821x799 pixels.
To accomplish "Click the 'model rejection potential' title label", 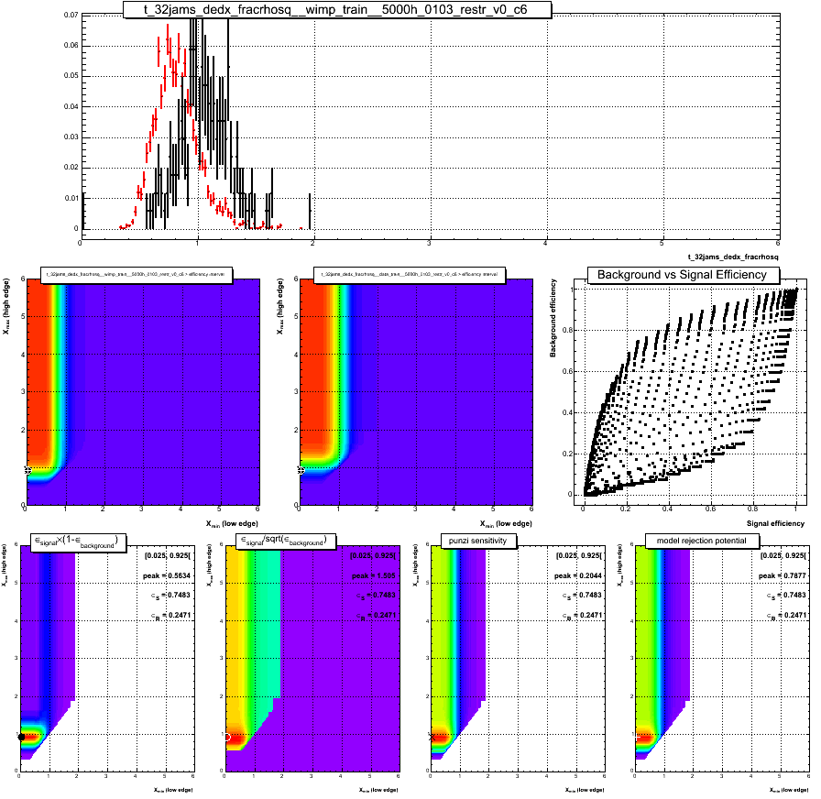I will pyautogui.click(x=695, y=541).
